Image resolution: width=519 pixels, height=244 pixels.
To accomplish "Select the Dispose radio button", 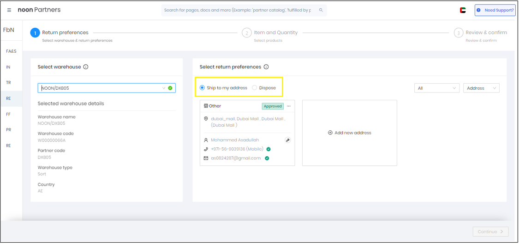I will pyautogui.click(x=254, y=88).
